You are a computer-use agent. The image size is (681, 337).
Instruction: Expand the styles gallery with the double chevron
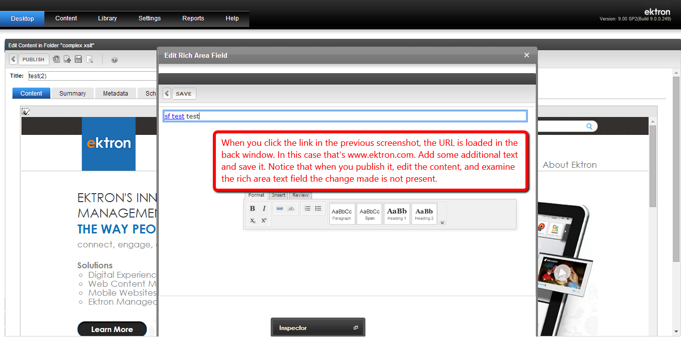coord(442,223)
